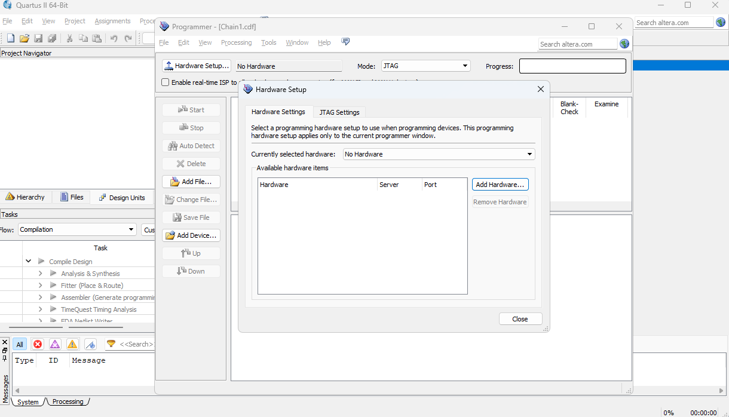
Task: Pin the Messages panel with pin icon
Action: [5, 358]
